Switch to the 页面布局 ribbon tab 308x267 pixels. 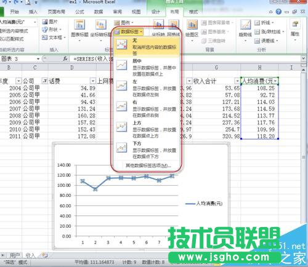[x=57, y=12]
